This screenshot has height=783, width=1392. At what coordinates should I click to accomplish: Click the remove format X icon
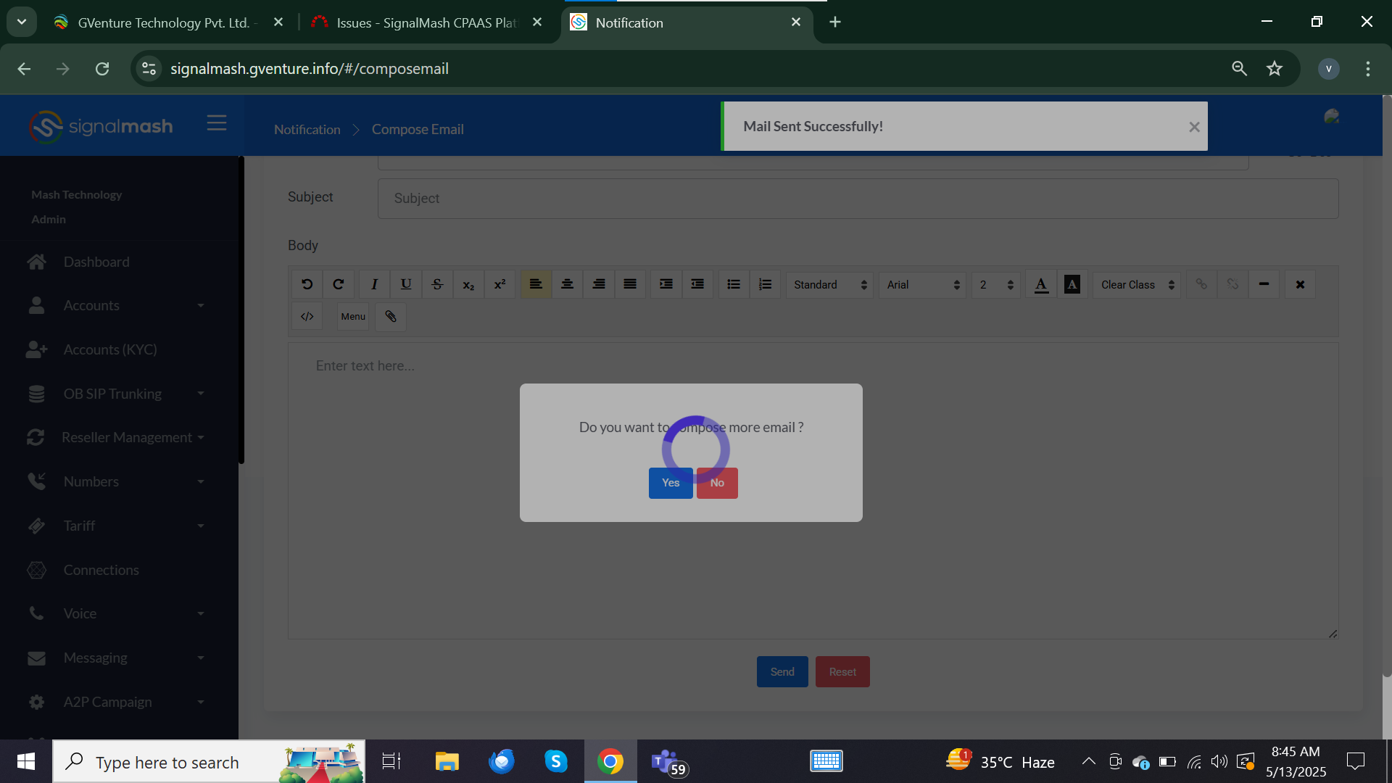click(x=1300, y=284)
